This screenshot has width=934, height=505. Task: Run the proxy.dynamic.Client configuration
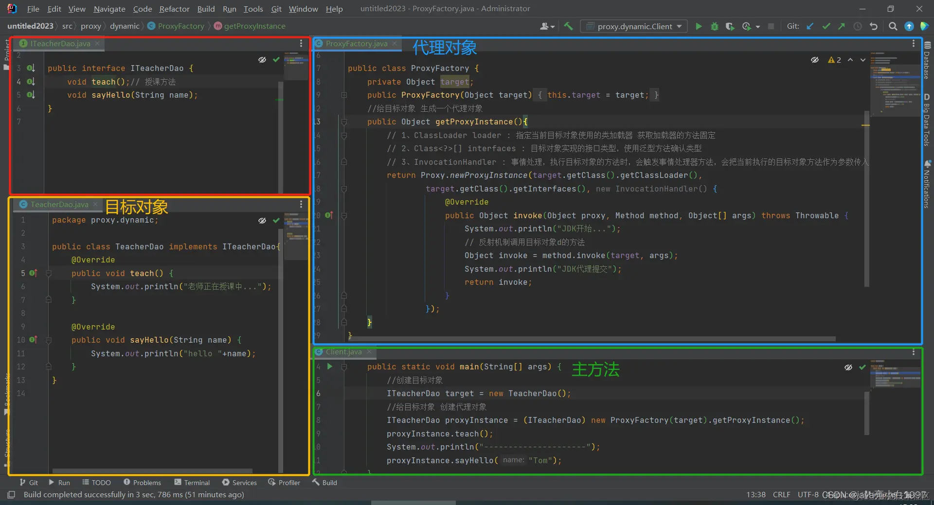click(x=699, y=26)
